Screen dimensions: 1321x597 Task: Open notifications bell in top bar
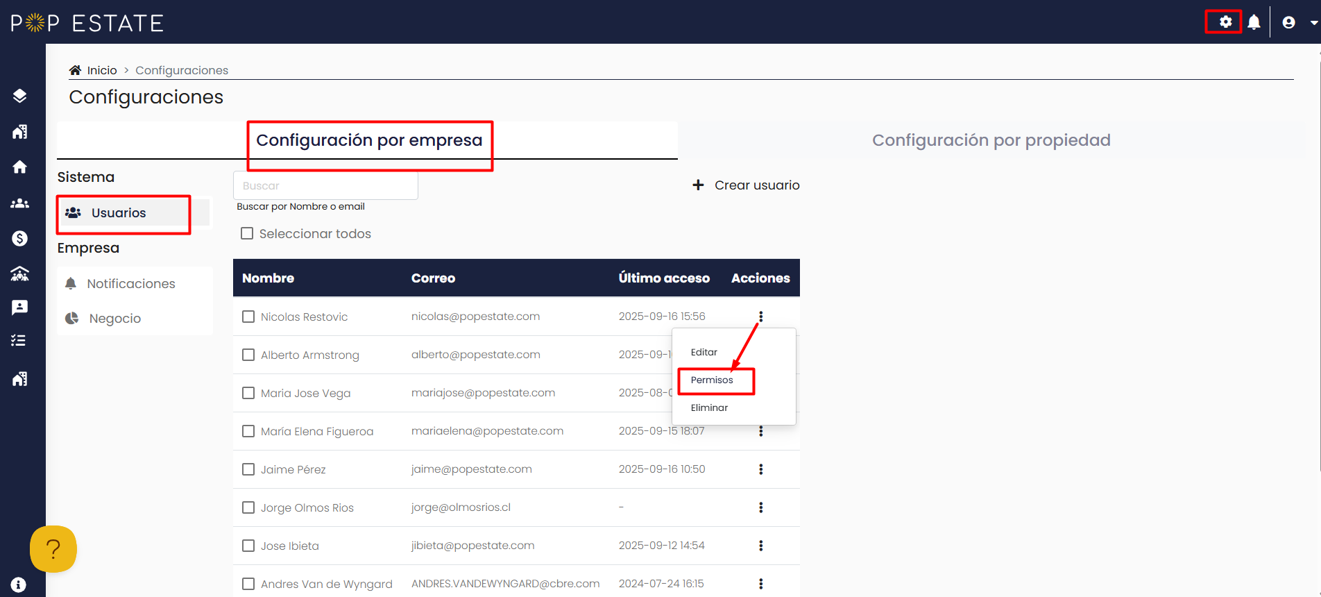point(1254,22)
